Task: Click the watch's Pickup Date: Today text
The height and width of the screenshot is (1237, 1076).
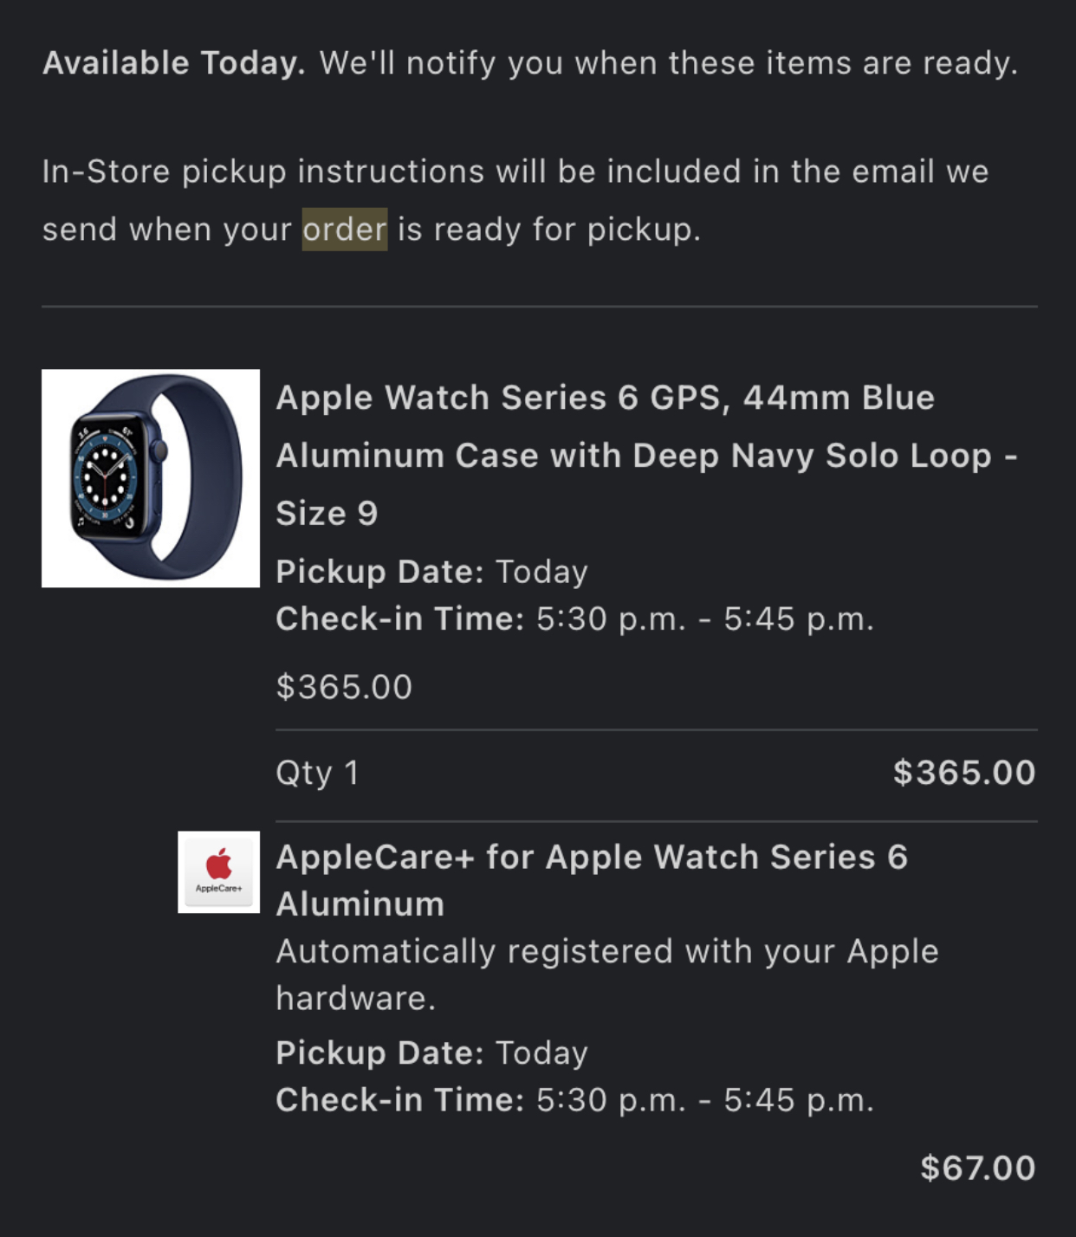Action: pos(431,572)
